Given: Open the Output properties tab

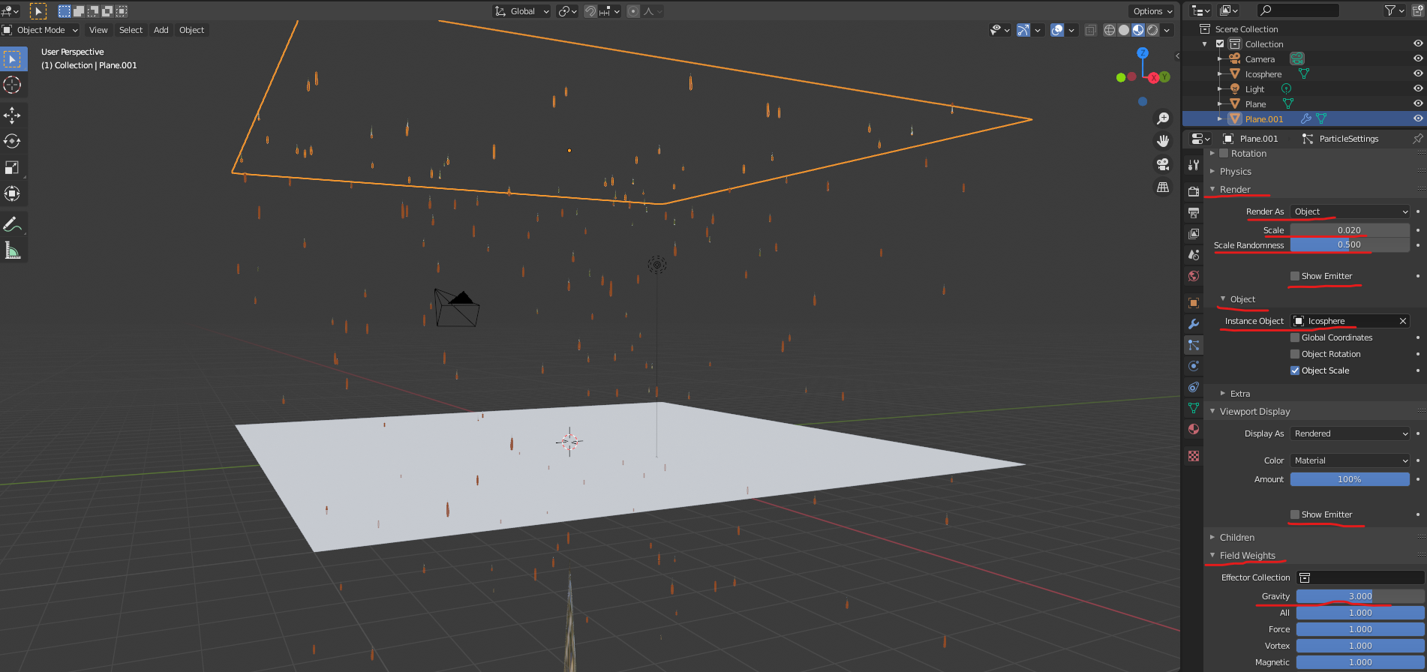Looking at the screenshot, I should click(1194, 212).
